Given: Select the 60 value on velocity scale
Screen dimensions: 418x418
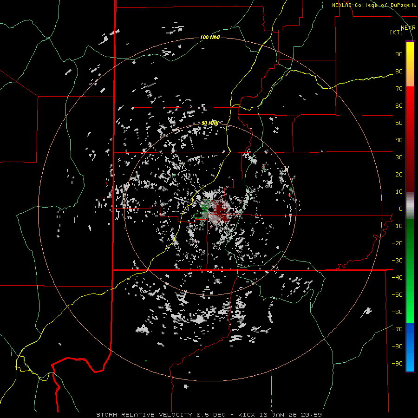Looking at the screenshot, I should click(399, 105).
